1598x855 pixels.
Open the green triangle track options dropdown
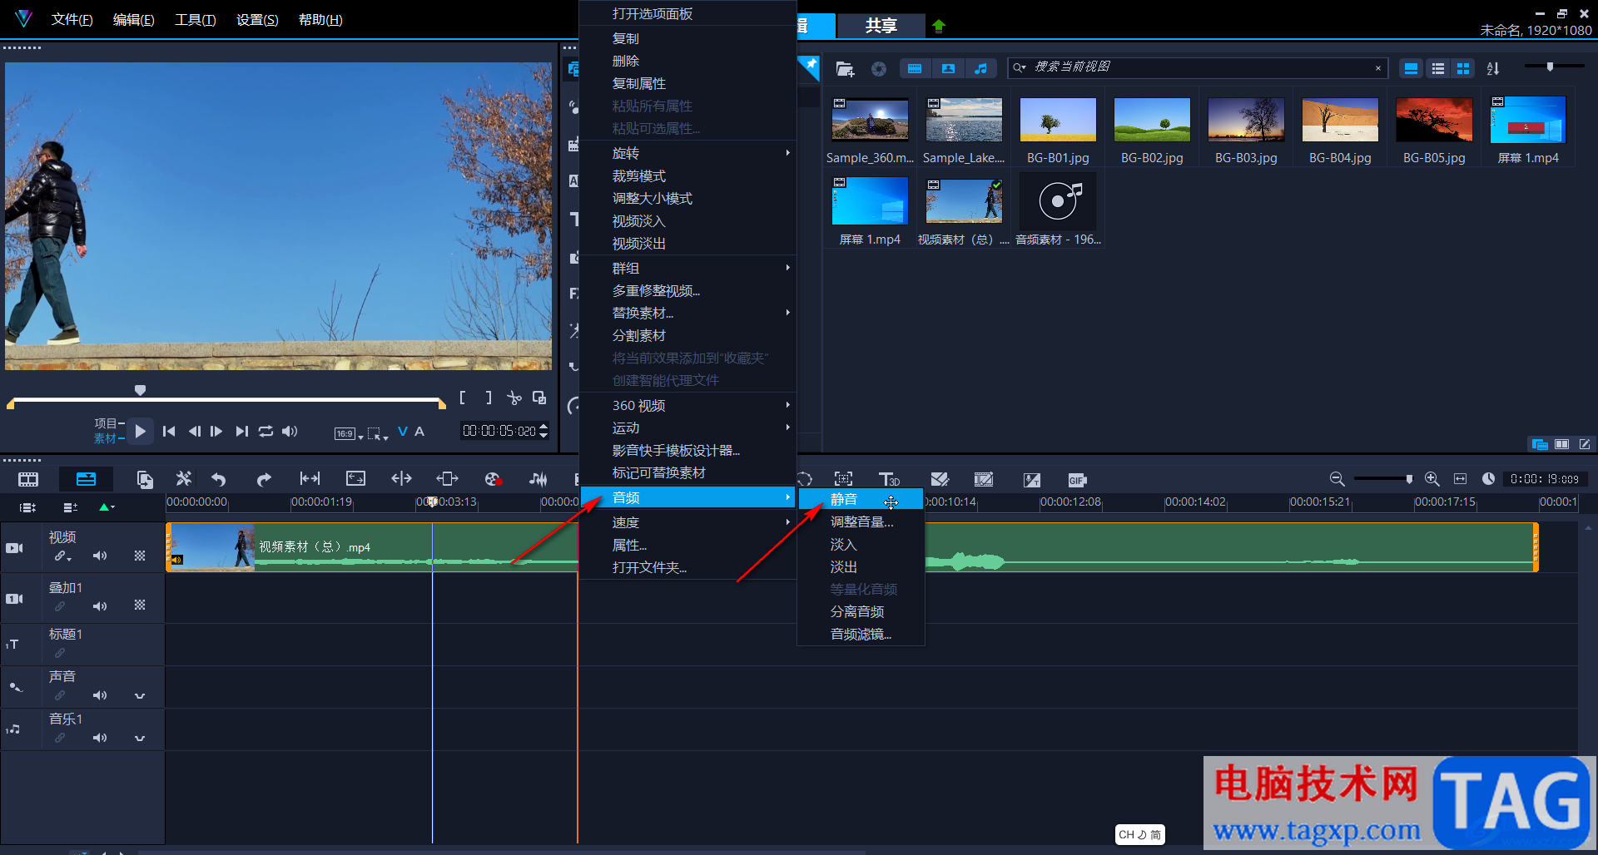tap(107, 507)
